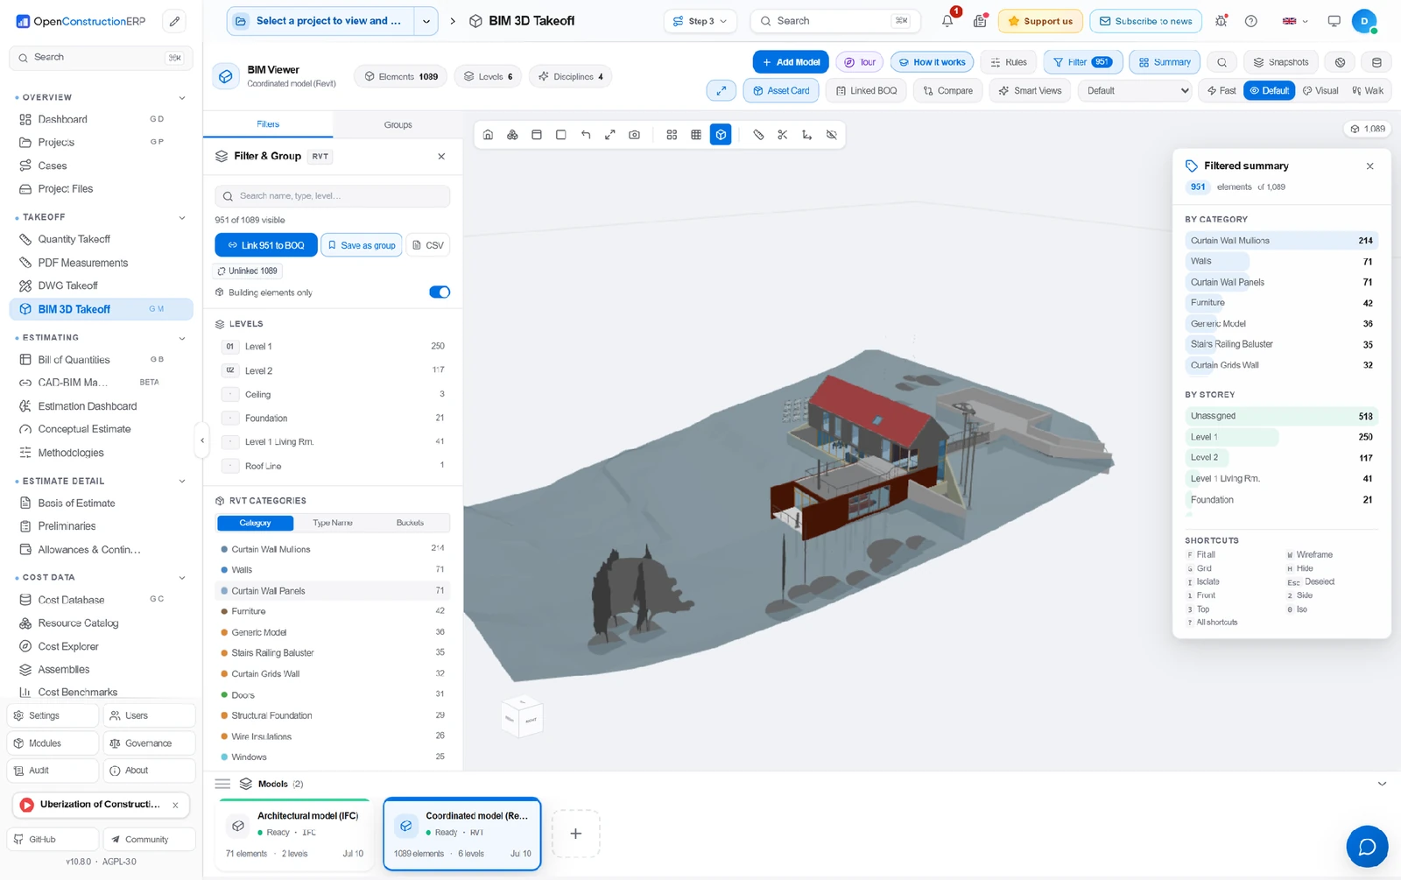Image resolution: width=1401 pixels, height=880 pixels.
Task: Click the Support us button
Action: [x=1040, y=21]
